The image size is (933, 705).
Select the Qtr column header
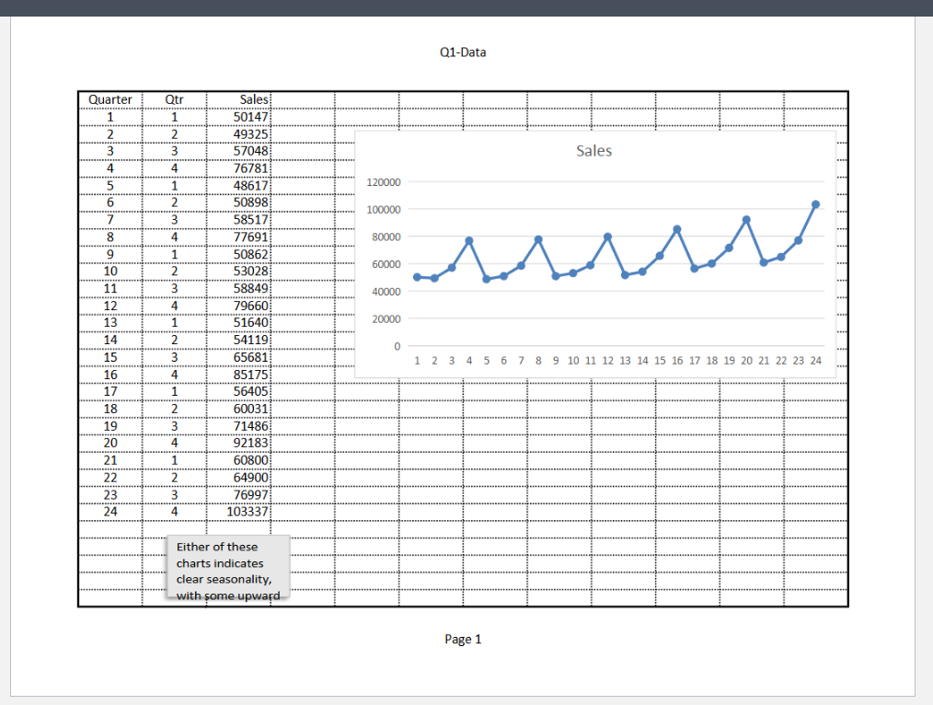click(174, 100)
